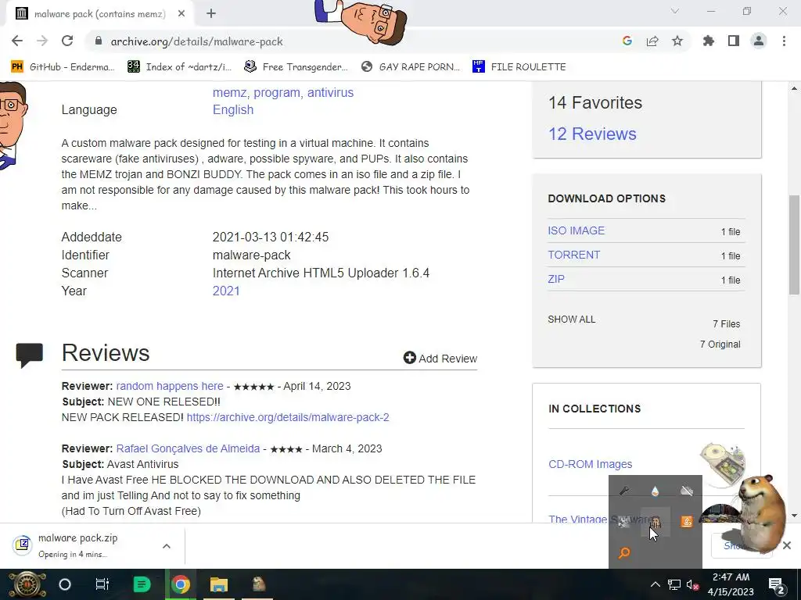Open the network status tray icon

(x=673, y=584)
